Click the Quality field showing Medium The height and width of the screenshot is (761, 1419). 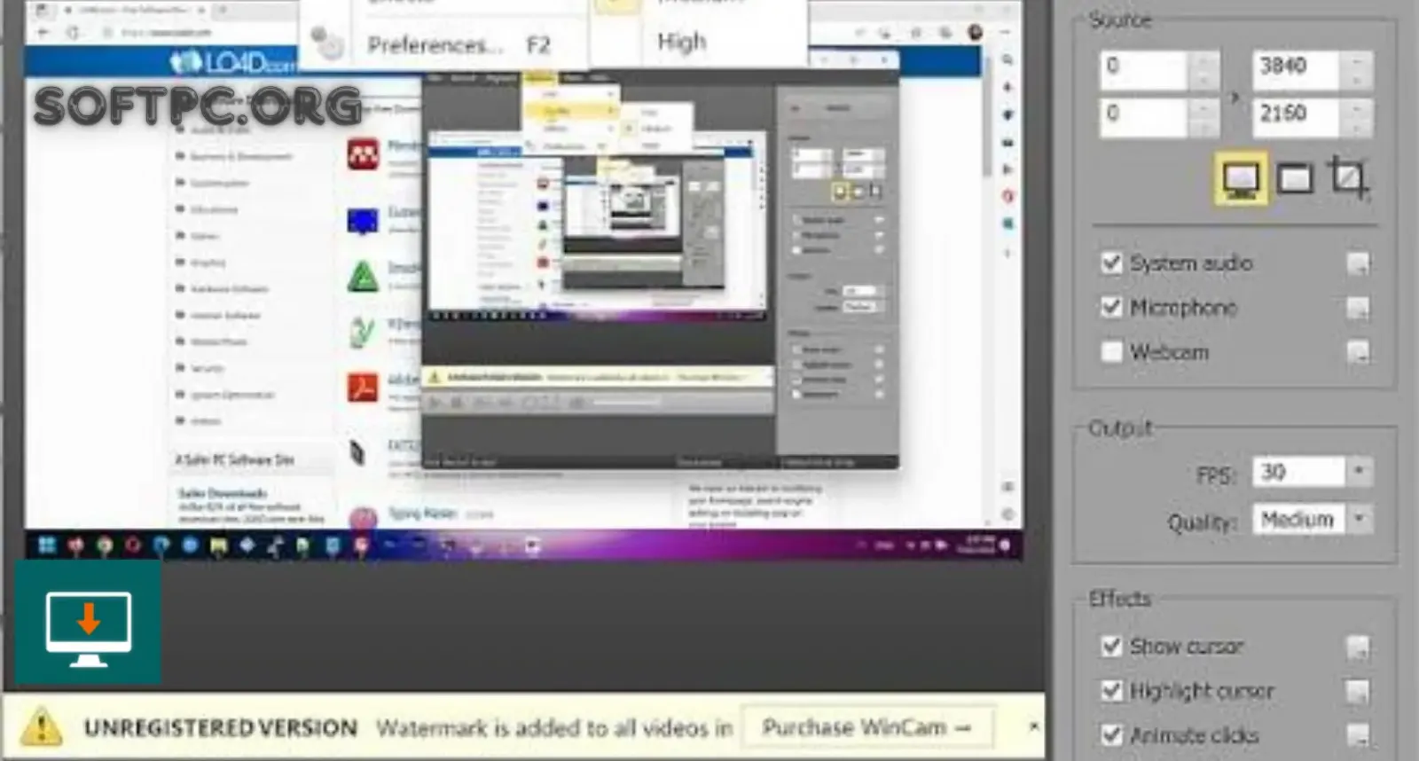point(1299,519)
